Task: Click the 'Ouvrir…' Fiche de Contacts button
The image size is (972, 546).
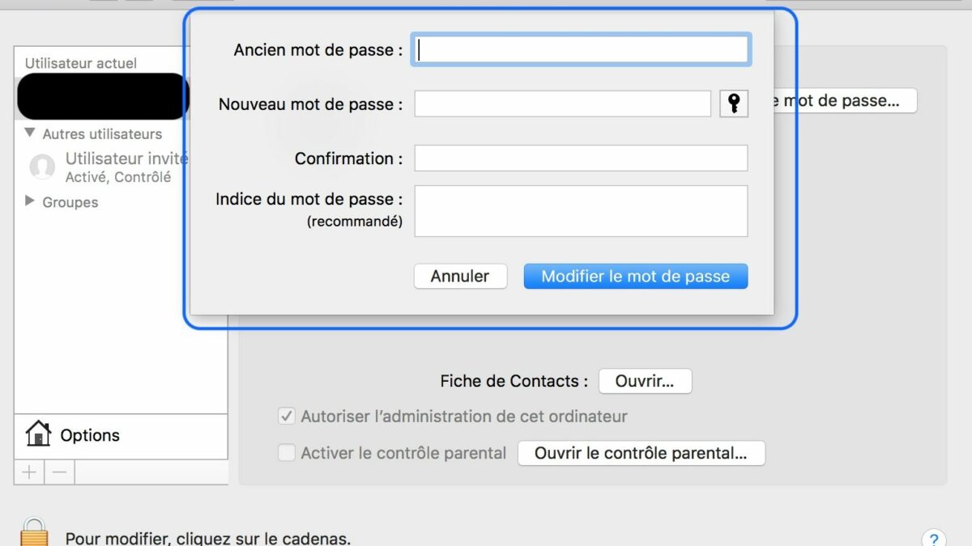Action: click(x=645, y=381)
